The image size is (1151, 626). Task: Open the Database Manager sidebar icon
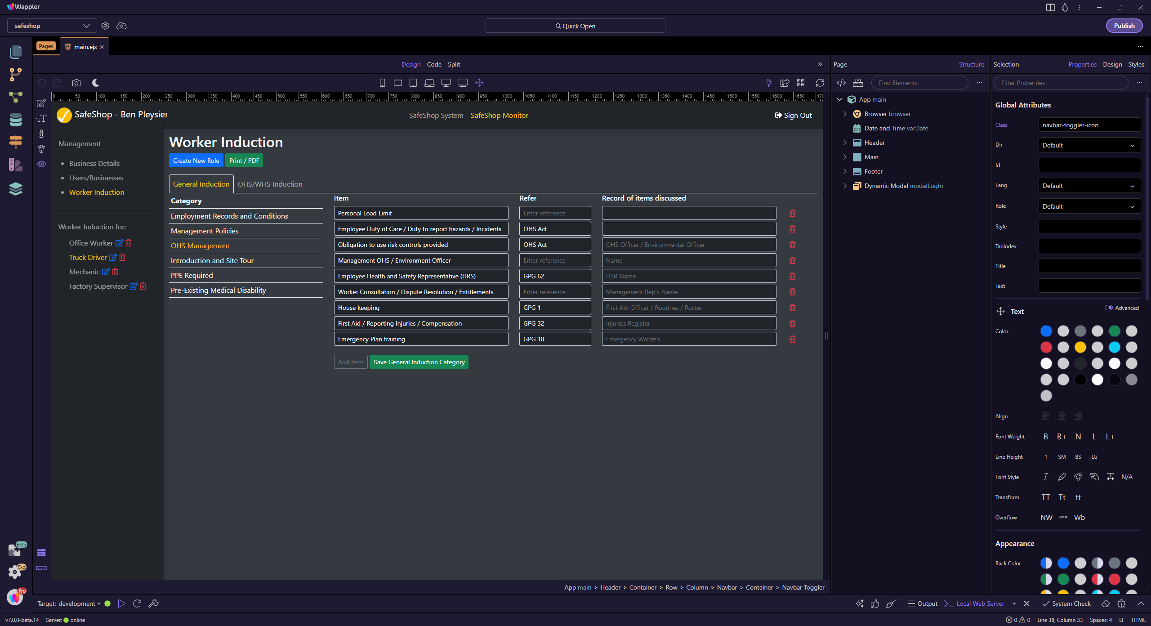point(16,120)
